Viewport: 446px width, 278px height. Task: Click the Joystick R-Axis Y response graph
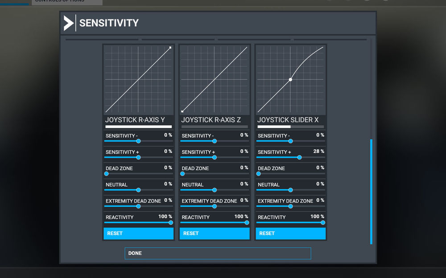click(x=138, y=80)
